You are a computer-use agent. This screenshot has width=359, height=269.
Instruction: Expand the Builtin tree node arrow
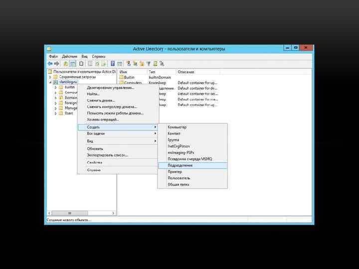click(56, 87)
